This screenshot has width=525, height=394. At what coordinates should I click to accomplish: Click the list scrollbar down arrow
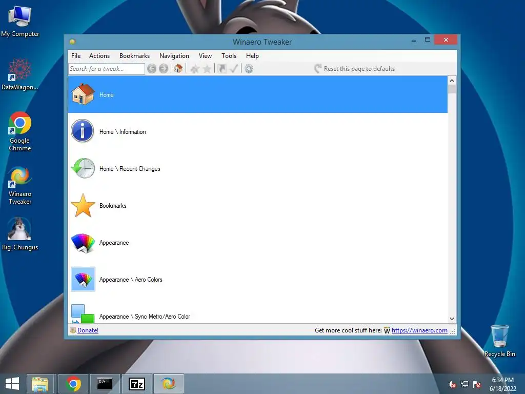452,319
